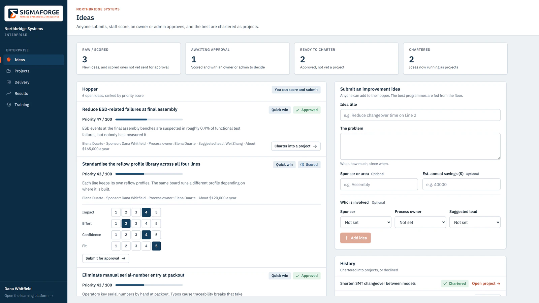Click the Idea title input field
This screenshot has width=539, height=303.
pos(420,115)
